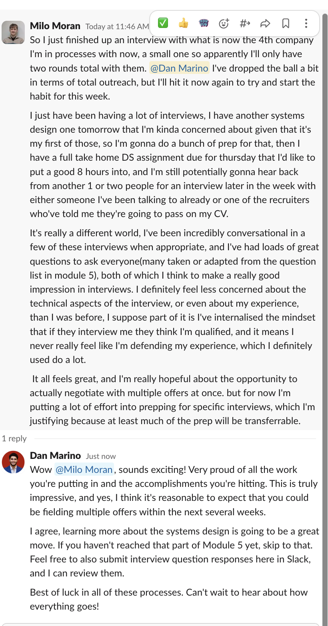Open the add reaction emoji picker
Screen dimensions: 328x626
(224, 24)
